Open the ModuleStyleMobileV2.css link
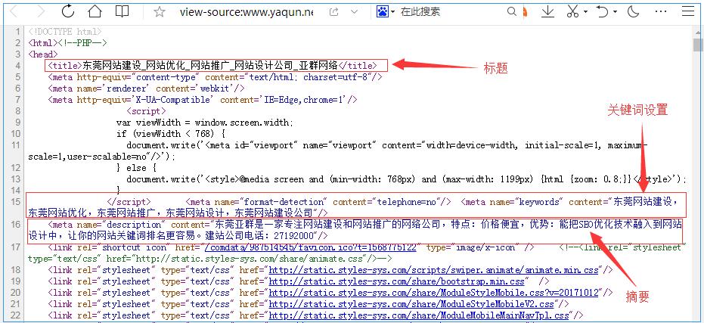The width and height of the screenshot is (704, 323). coord(412,304)
